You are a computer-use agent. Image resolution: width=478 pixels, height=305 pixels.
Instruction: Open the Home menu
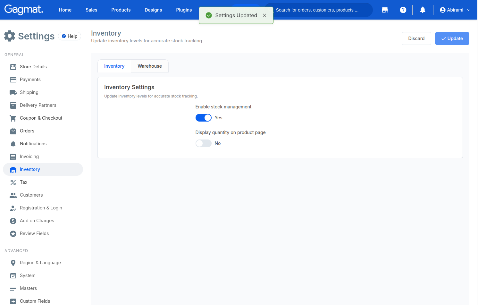click(65, 10)
